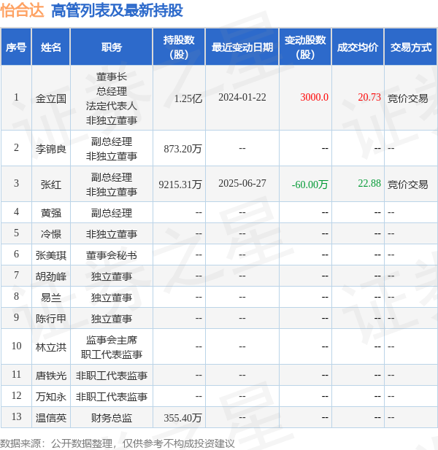Image resolution: width=438 pixels, height=450 pixels.
Task: Click the 数据来源 disclaimer footer text
Action: pyautogui.click(x=118, y=443)
